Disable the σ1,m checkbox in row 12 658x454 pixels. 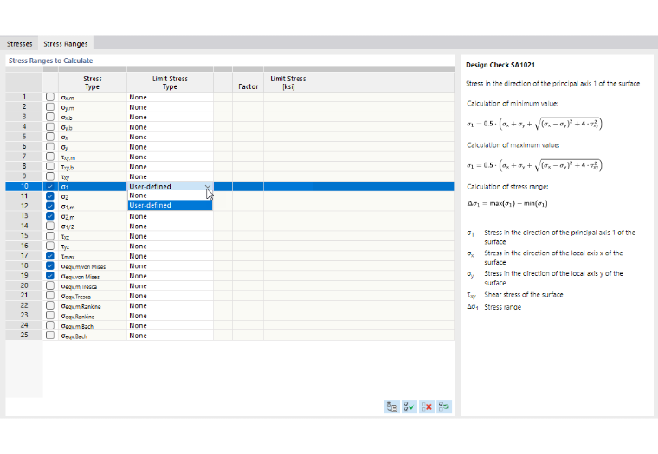50,207
